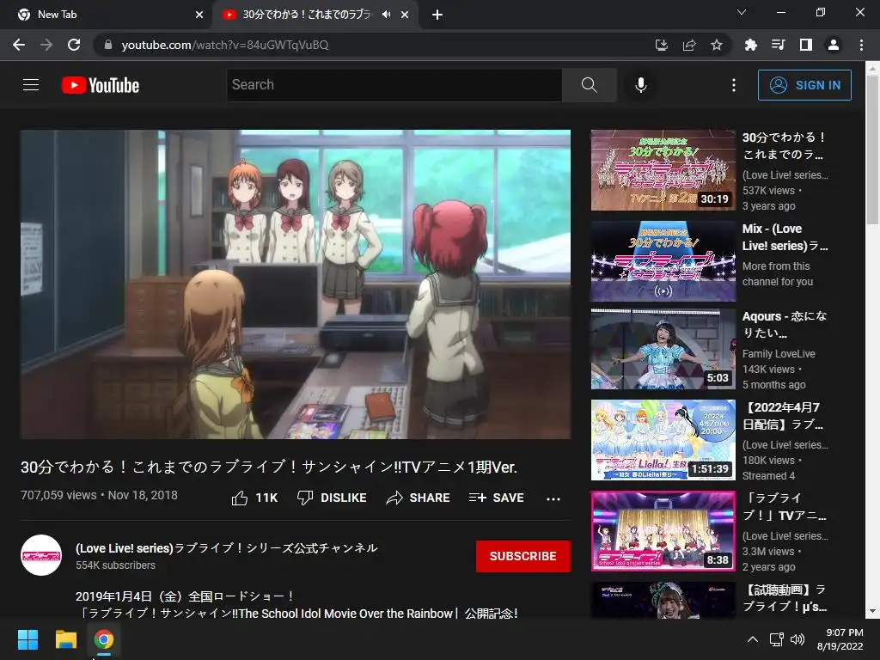Open 1:51:39 Liella stream thumbnail
Viewport: 880px width, 660px height.
[663, 440]
